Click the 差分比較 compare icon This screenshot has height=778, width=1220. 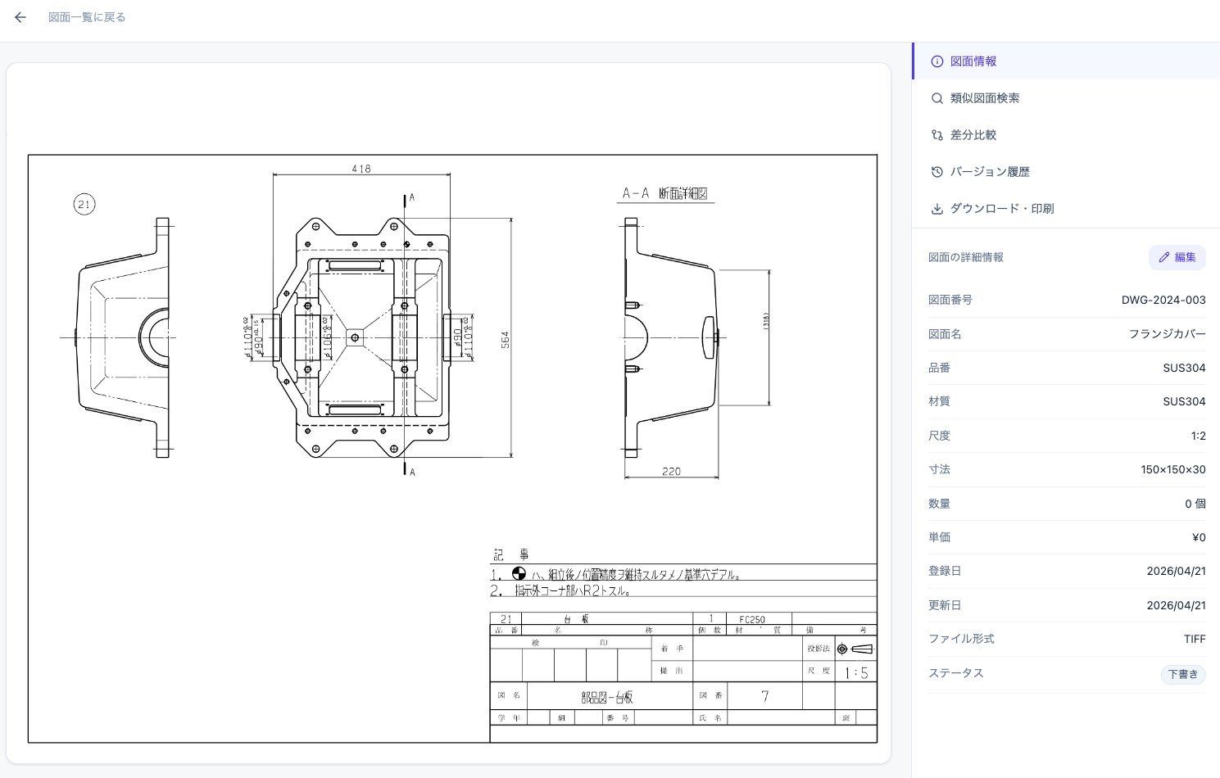tap(937, 135)
